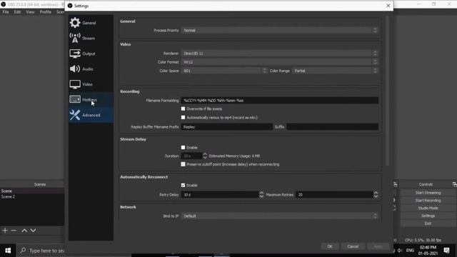Select 'Scene 2' in the Scenes list

[32, 197]
